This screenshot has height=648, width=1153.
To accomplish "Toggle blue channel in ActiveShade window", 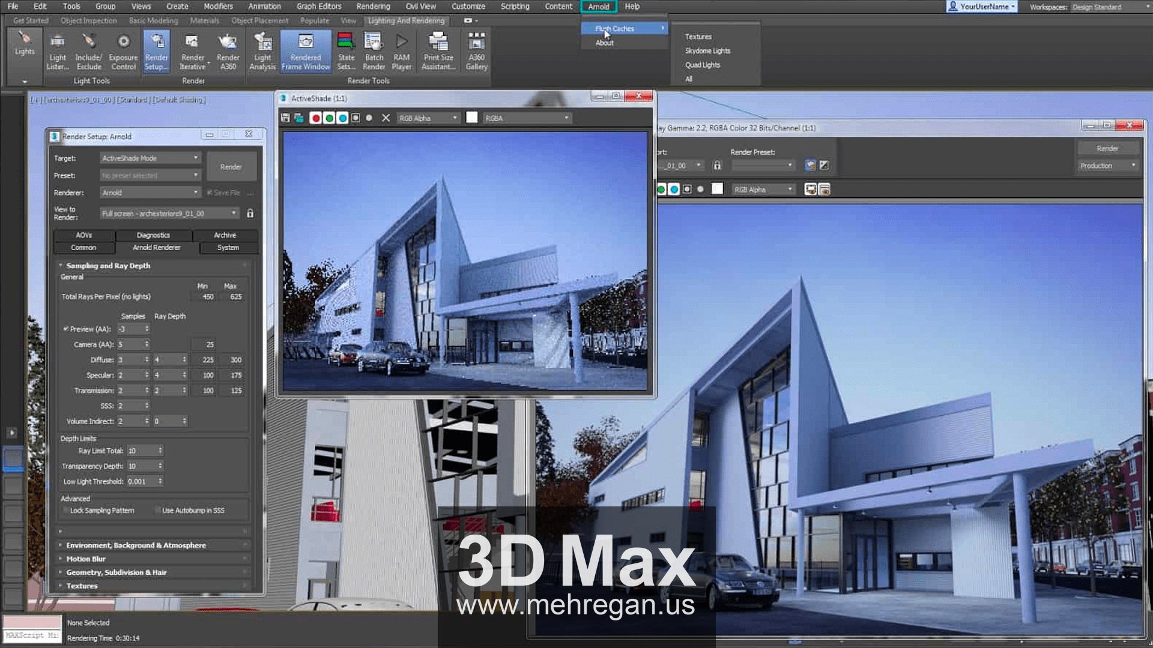I will (x=342, y=118).
